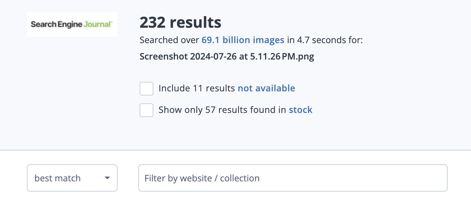This screenshot has width=471, height=206.
Task: Click the best match label text
Action: tap(58, 178)
